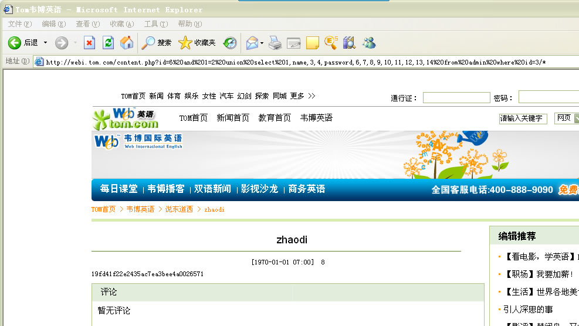Open the 汽车 link in the top bar

click(x=226, y=96)
